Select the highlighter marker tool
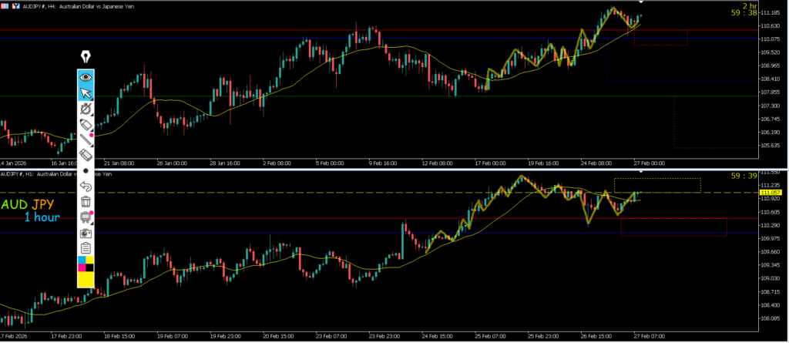Image resolution: width=789 pixels, height=343 pixels. [86, 124]
